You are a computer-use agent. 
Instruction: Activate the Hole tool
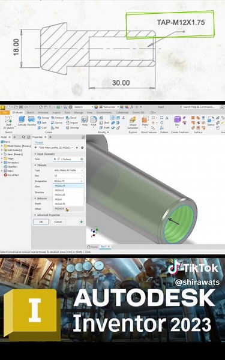coord(85,121)
